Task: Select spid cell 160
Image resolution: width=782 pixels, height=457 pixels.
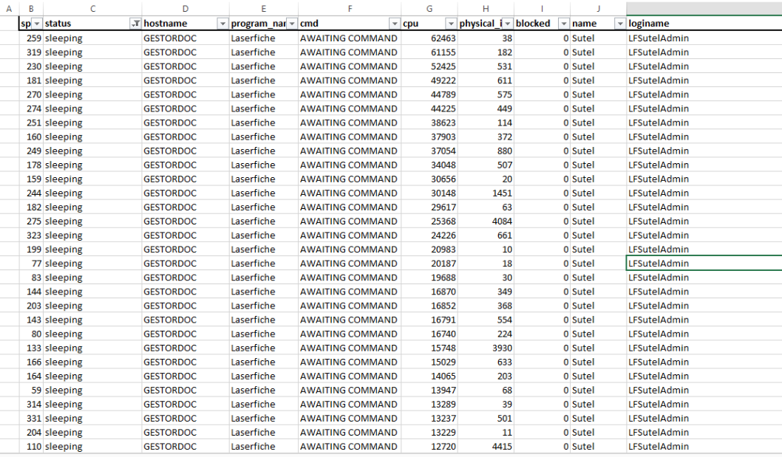Action: [31, 137]
